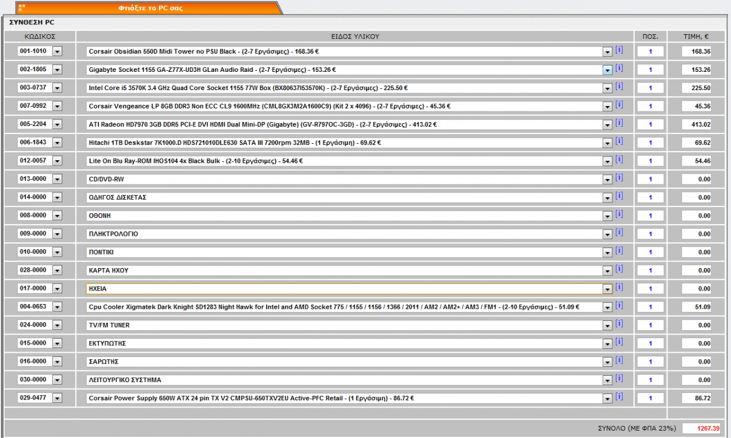Open info for Xigmatek Dark Knight cooler

click(619, 306)
